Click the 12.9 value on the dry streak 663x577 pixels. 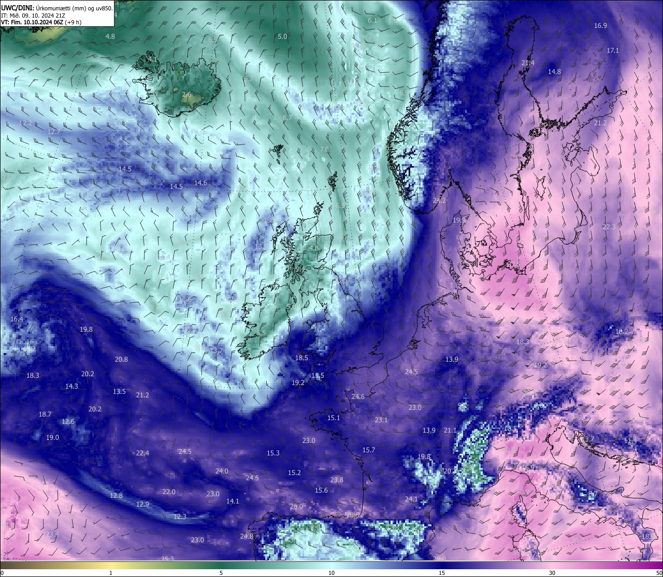142,504
